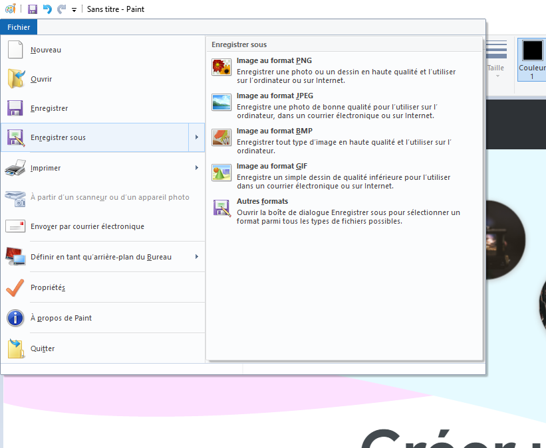Viewport: 546px width, 448px height.
Task: Click the folder icon for Ouvrir
Action: [x=16, y=78]
